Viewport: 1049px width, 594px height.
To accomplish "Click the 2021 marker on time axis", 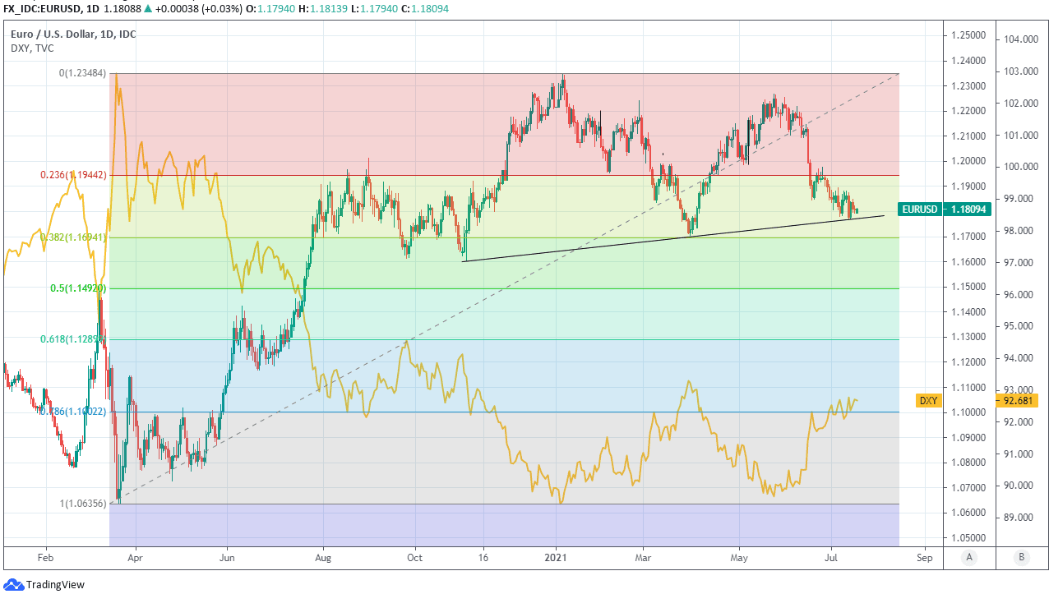I will point(557,556).
